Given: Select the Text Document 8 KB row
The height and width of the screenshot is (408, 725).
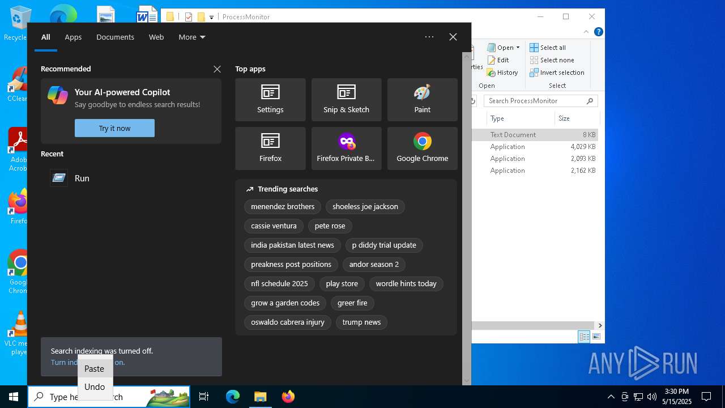Looking at the screenshot, I should pos(535,135).
